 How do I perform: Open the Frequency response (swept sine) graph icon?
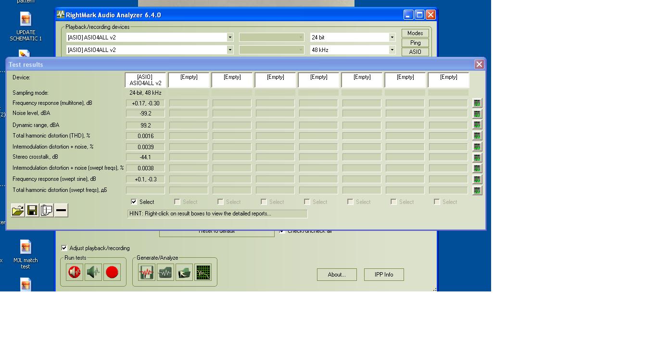[477, 179]
